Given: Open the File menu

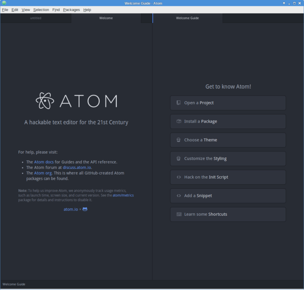Looking at the screenshot, I should tap(5, 10).
